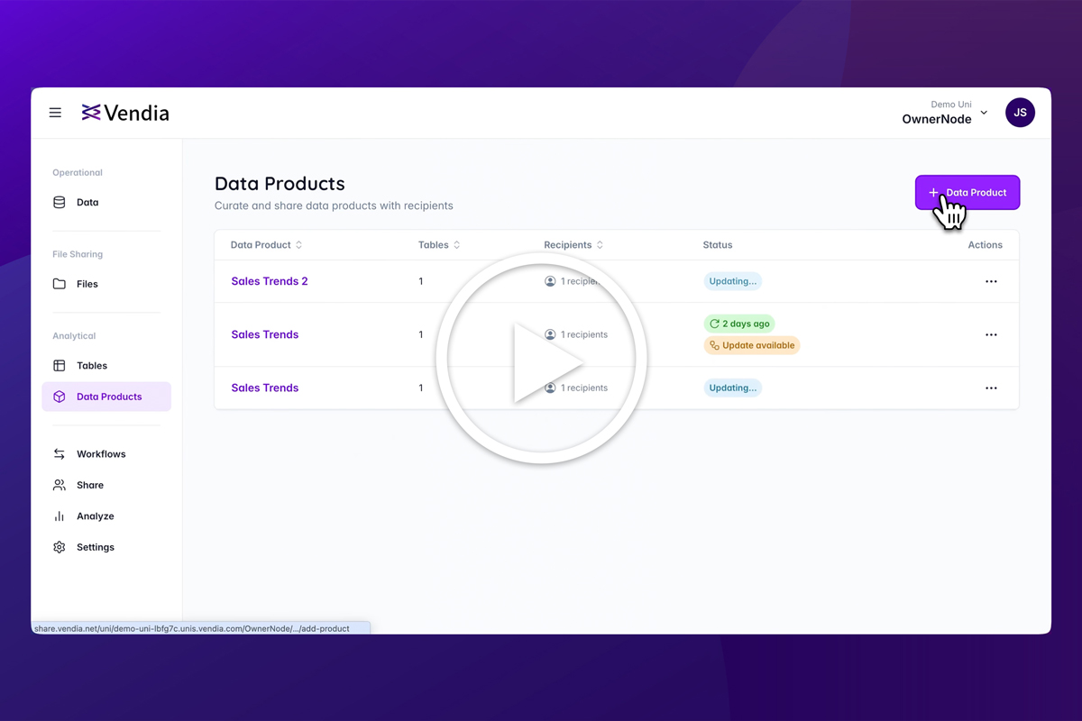Click the Actions column header
Screen dimensions: 1082x721
(x=985, y=245)
